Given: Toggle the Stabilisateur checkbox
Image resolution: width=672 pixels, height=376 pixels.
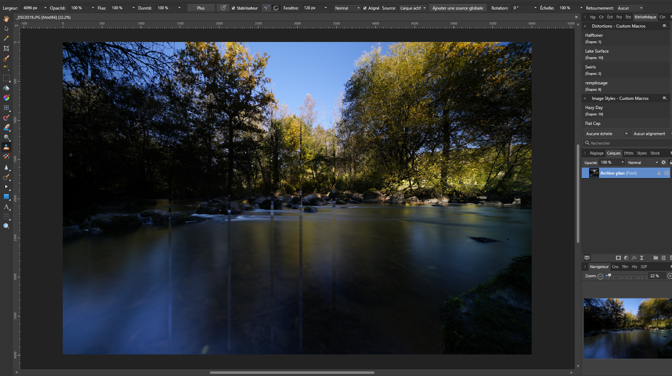Looking at the screenshot, I should [234, 8].
